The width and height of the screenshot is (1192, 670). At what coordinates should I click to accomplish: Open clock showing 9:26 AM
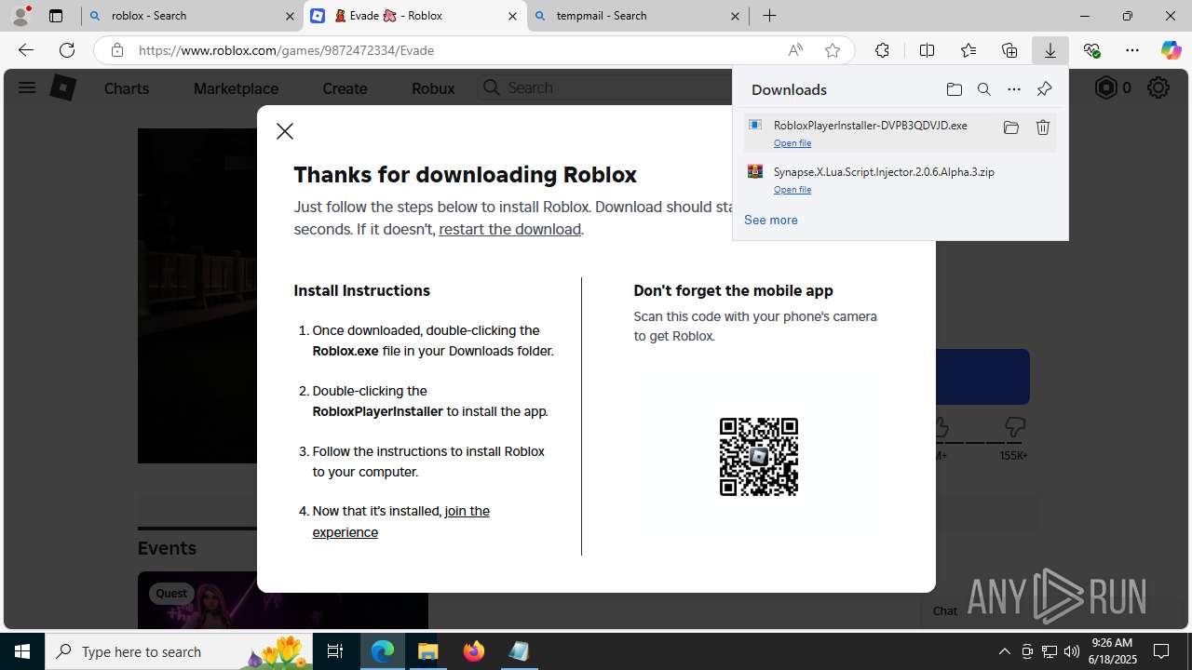click(1114, 651)
